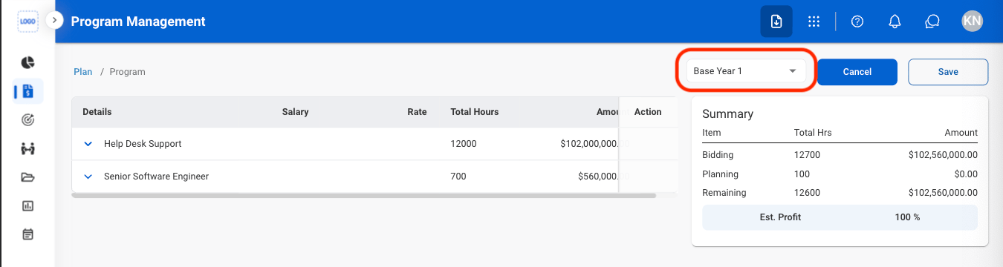
Task: Click the 700 total hours cell
Action: (x=458, y=177)
